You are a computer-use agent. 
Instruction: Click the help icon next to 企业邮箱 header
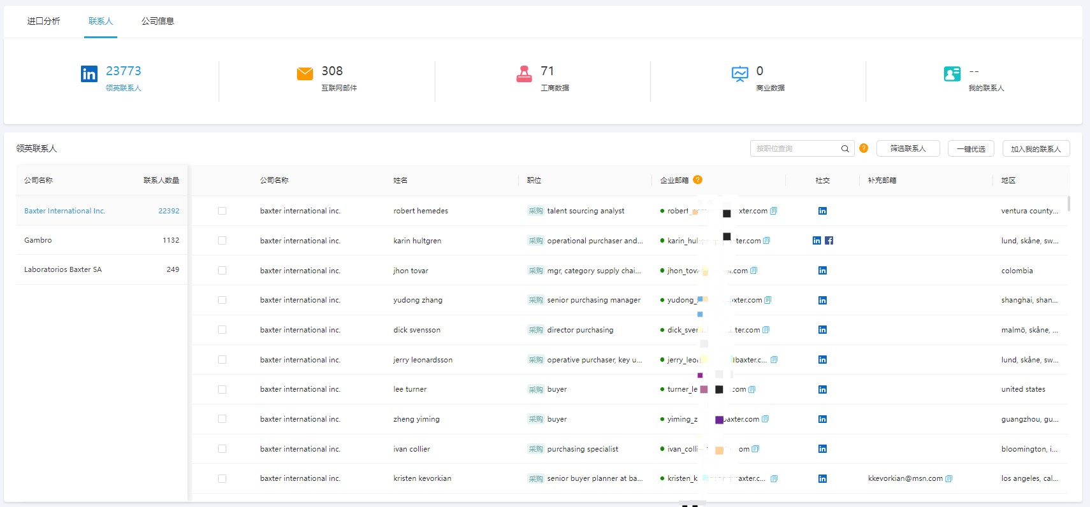[697, 180]
